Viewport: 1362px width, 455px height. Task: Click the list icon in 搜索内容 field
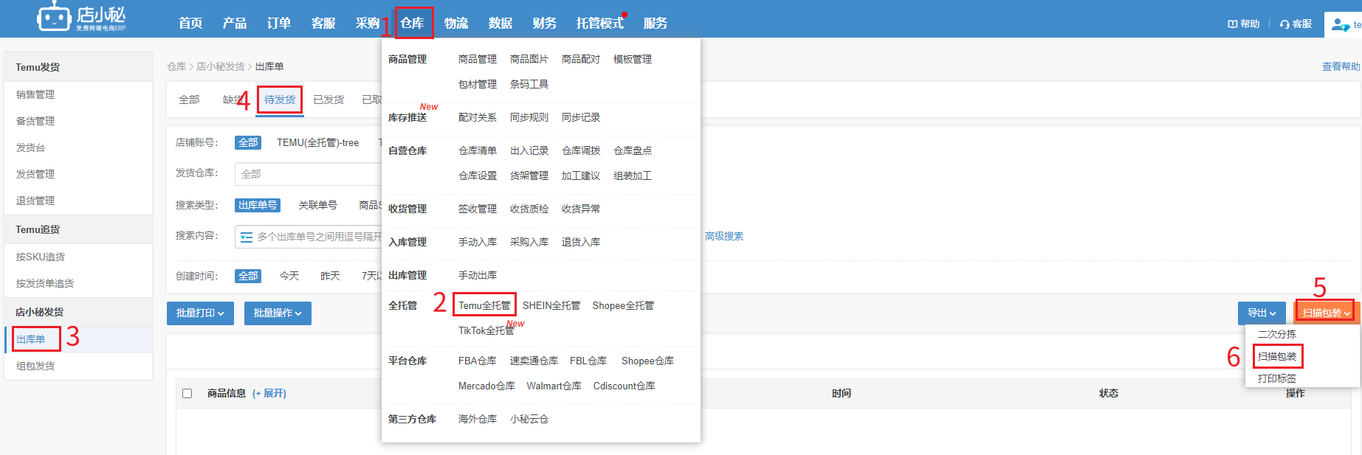247,237
